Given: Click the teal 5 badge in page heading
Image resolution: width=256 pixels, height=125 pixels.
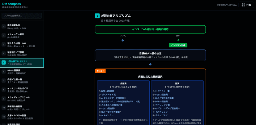Looking at the screenshot, I should coord(97,16).
